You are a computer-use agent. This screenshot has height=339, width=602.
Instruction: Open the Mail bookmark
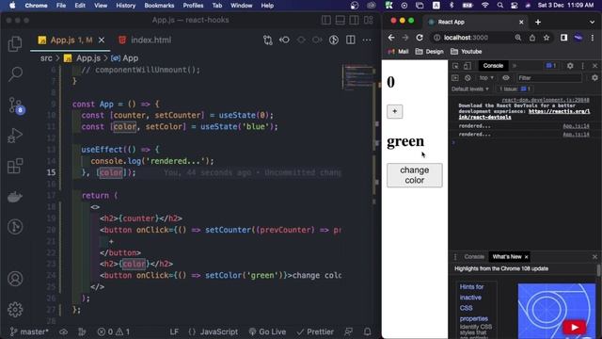[398, 52]
